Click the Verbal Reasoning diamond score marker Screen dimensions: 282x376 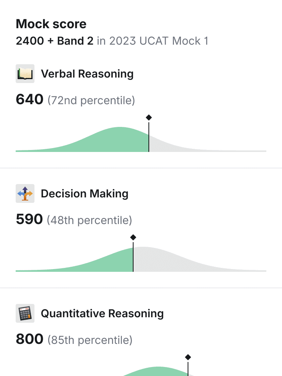pos(149,117)
